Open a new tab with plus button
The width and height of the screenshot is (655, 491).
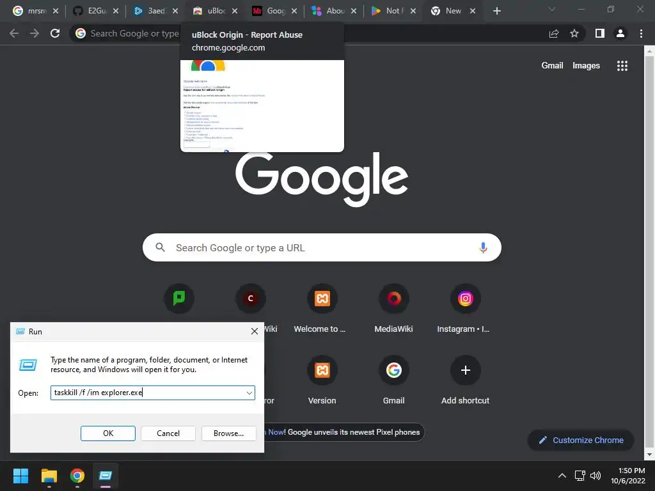pyautogui.click(x=496, y=11)
